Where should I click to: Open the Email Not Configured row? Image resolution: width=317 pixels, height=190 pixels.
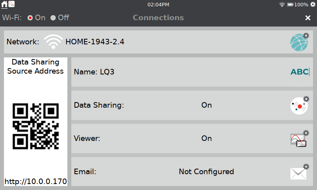[x=192, y=172]
